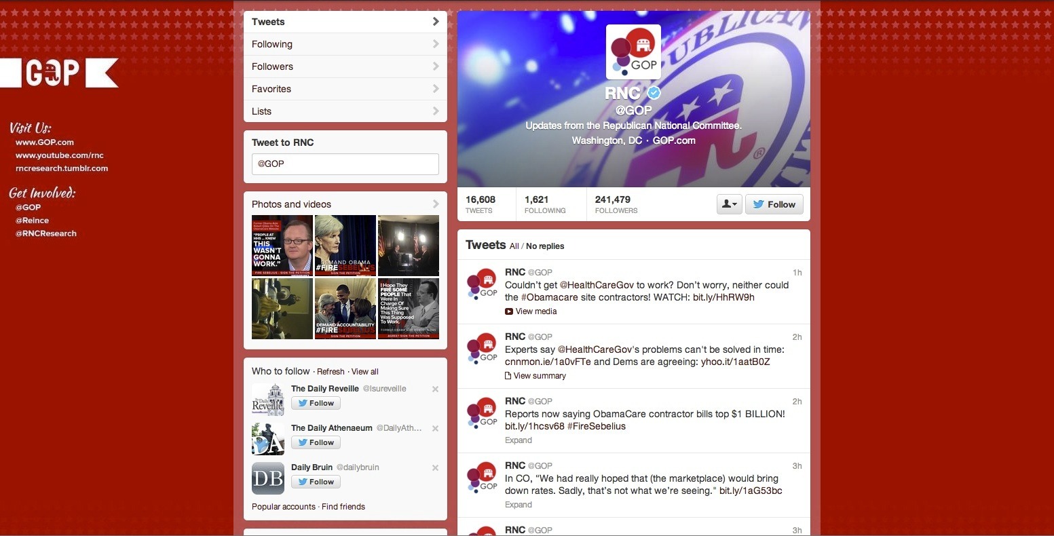Follow The Daily Athenaeum
Viewport: 1054px width, 536px height.
[x=316, y=442]
